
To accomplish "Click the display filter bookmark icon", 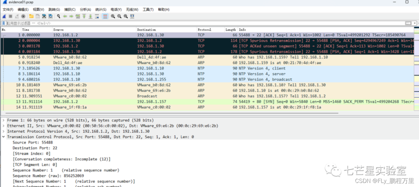I will tap(3, 23).
